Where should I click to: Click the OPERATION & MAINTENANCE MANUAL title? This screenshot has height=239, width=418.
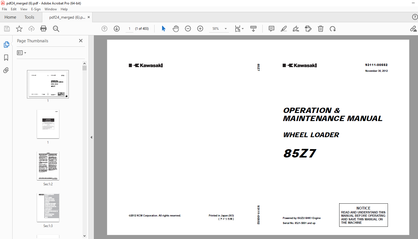(x=333, y=114)
